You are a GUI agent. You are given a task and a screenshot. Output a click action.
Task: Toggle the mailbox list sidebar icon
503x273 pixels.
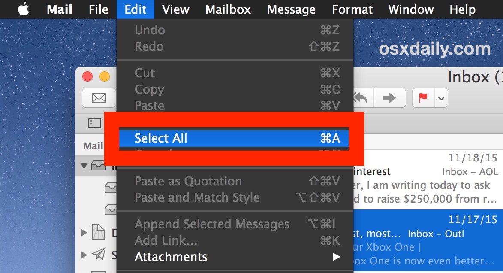[x=94, y=124]
